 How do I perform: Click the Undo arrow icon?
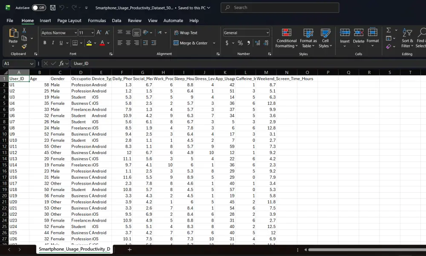[62, 8]
